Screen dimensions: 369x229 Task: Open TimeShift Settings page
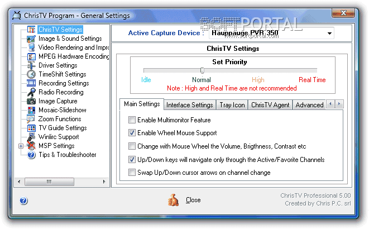tap(63, 74)
